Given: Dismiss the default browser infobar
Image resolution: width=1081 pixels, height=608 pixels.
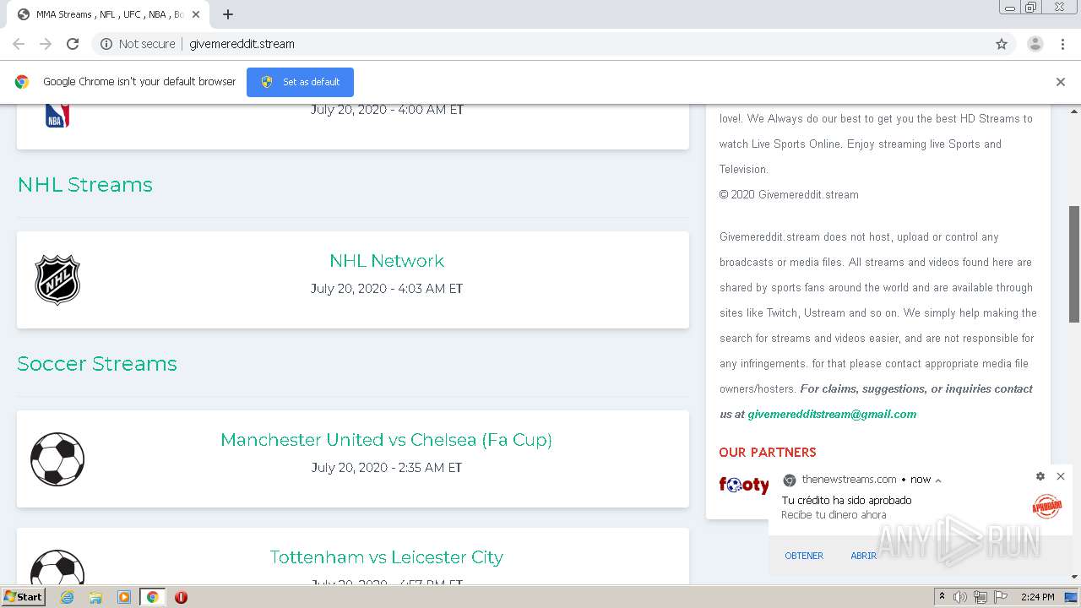Looking at the screenshot, I should [x=1061, y=82].
